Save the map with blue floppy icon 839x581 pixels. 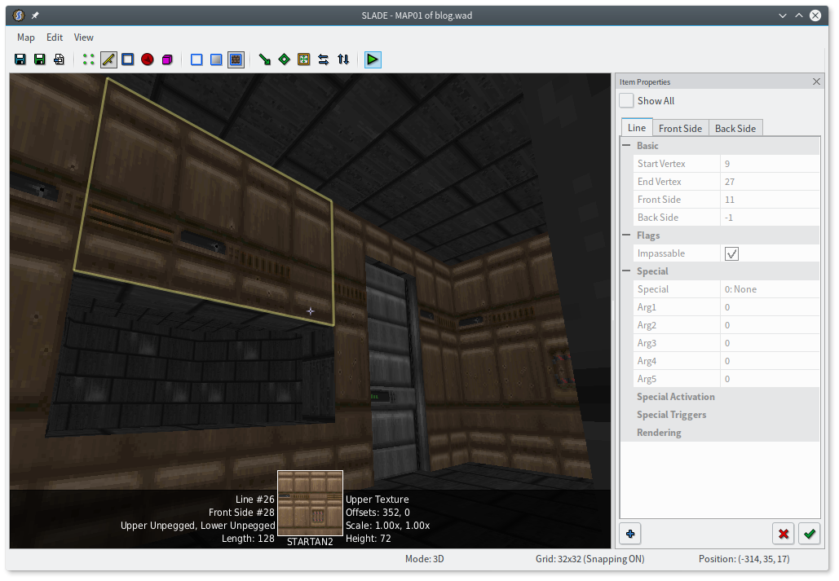tap(20, 59)
